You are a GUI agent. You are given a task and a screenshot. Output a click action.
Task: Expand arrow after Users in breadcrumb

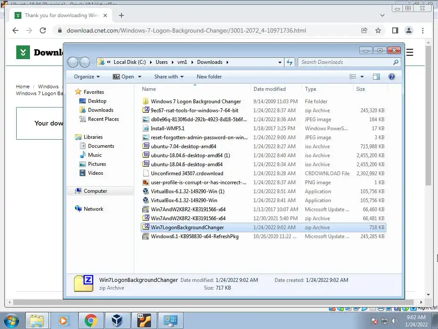[x=173, y=62]
